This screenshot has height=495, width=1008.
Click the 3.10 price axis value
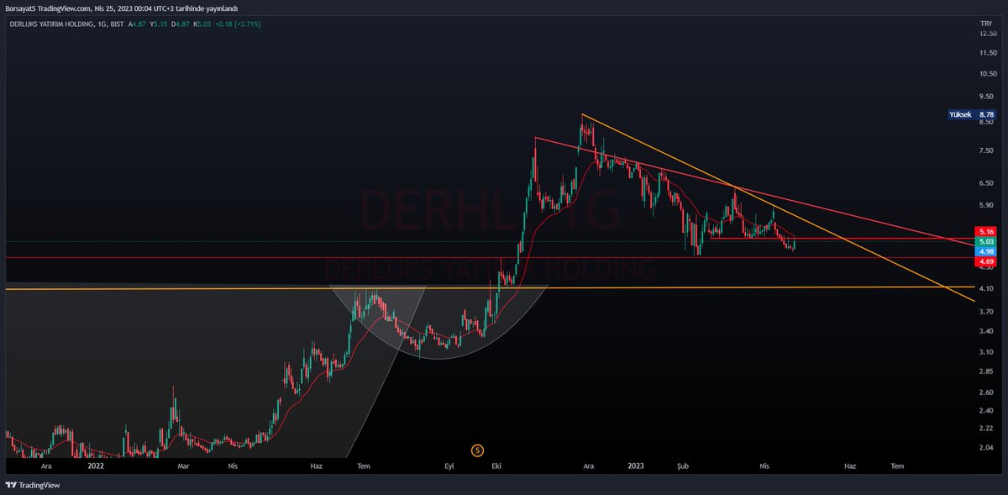(988, 351)
